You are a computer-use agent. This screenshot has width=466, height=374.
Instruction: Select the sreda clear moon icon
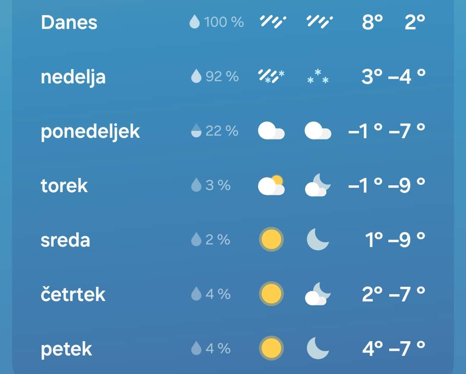coord(318,240)
